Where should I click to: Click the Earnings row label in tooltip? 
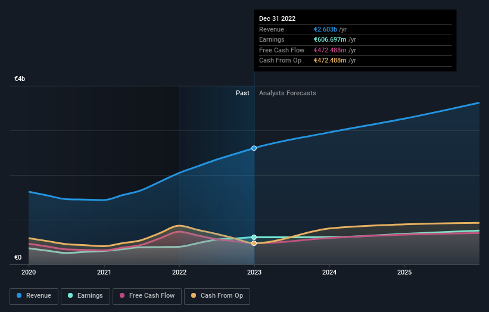coord(272,39)
